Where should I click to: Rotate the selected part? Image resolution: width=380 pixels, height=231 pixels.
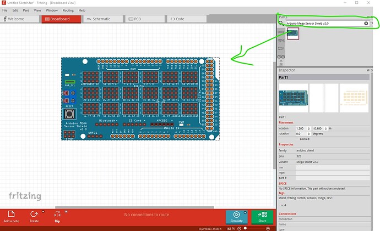[34, 216]
